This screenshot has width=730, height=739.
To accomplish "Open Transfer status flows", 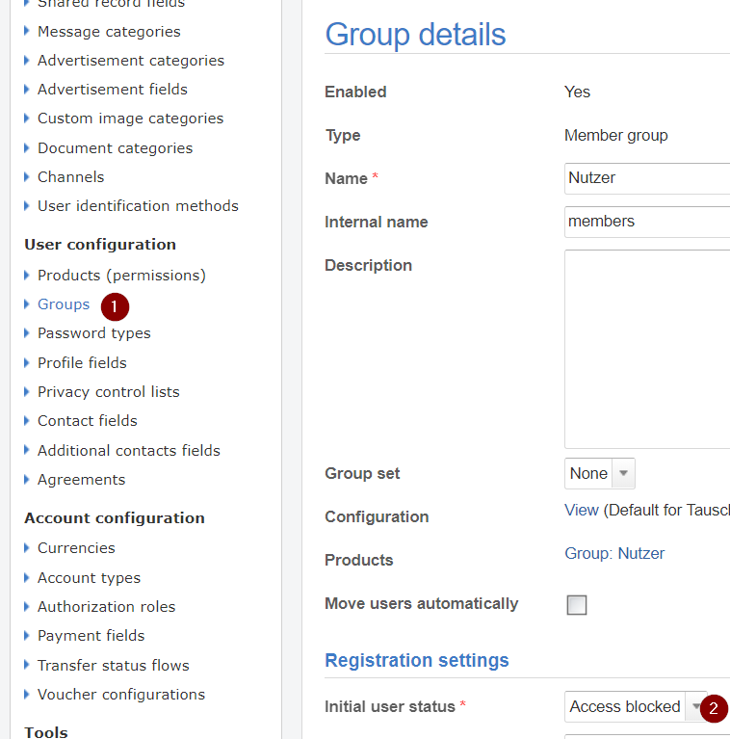I will point(113,666).
